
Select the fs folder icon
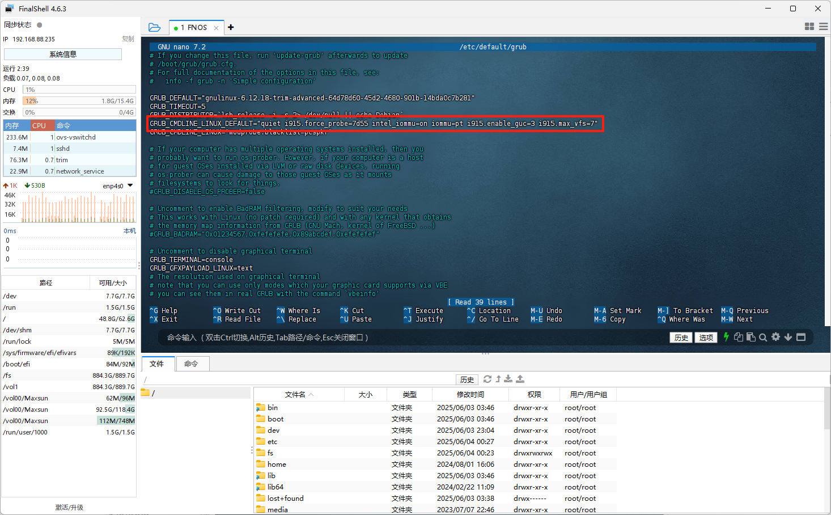tap(261, 453)
